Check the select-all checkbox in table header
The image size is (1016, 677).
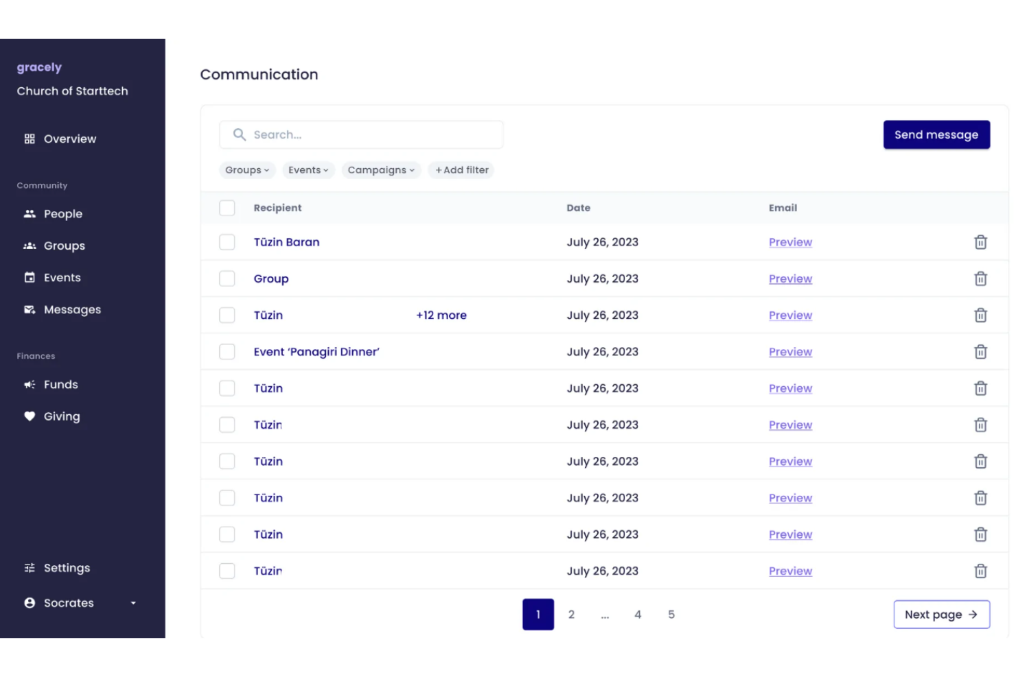click(227, 208)
